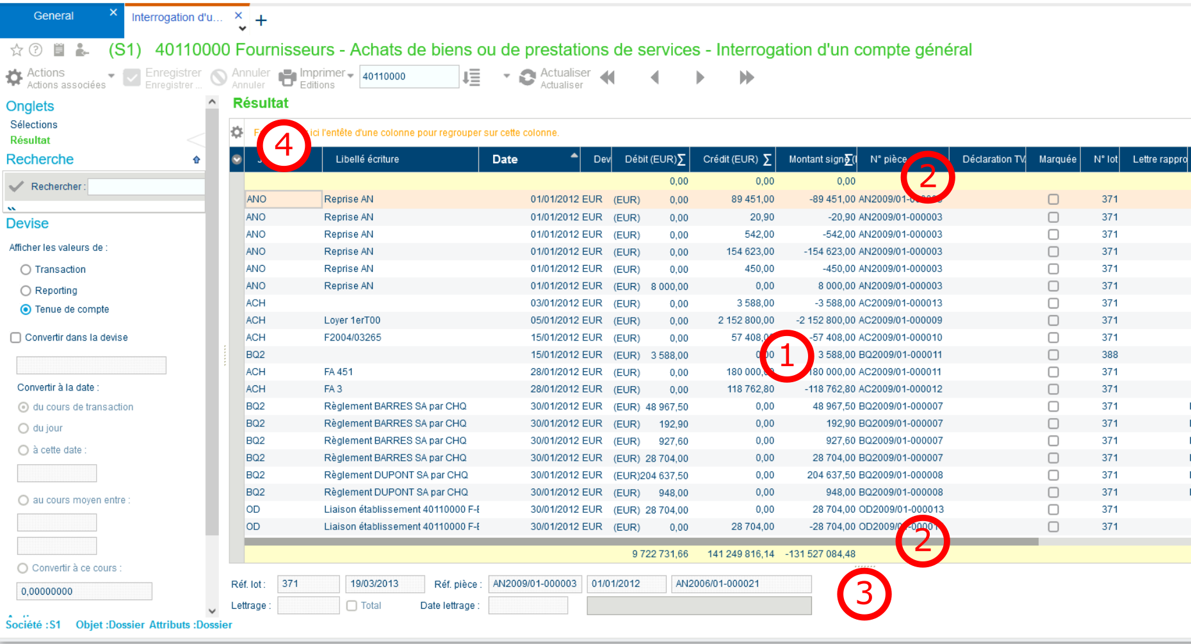Viewport: 1191px width, 644px height.
Task: Open the help question mark icon
Action: point(36,50)
